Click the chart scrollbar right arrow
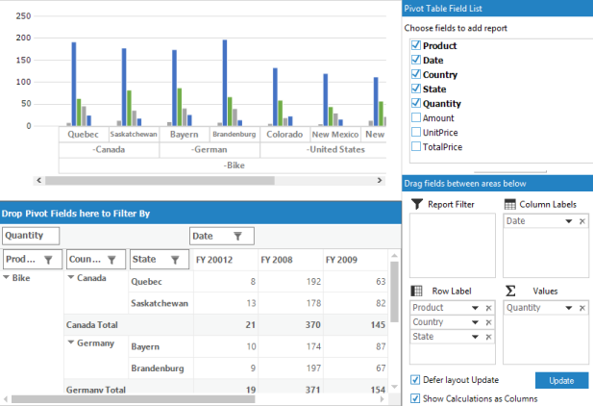Screen dimensions: 593x406 pyautogui.click(x=380, y=180)
